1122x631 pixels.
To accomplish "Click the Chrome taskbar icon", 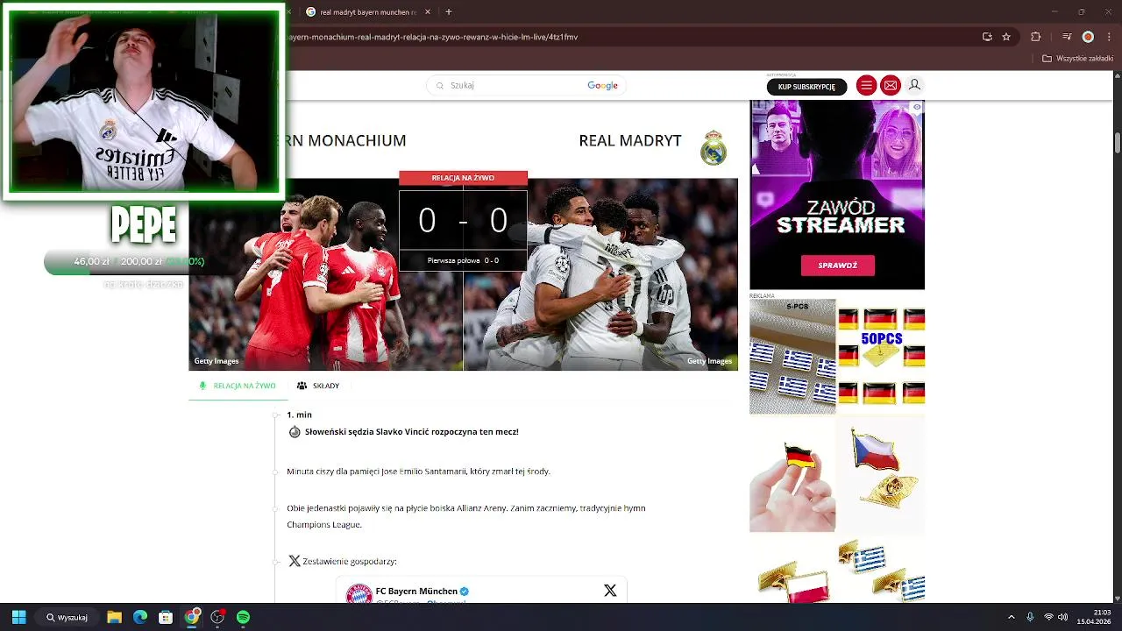I will coord(192,617).
